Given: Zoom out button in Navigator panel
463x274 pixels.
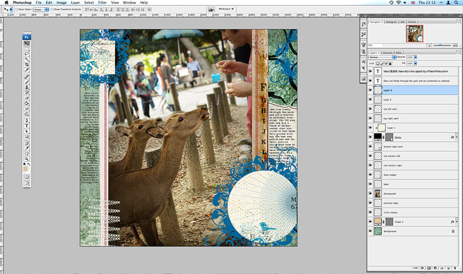Looking at the screenshot, I should [429, 45].
